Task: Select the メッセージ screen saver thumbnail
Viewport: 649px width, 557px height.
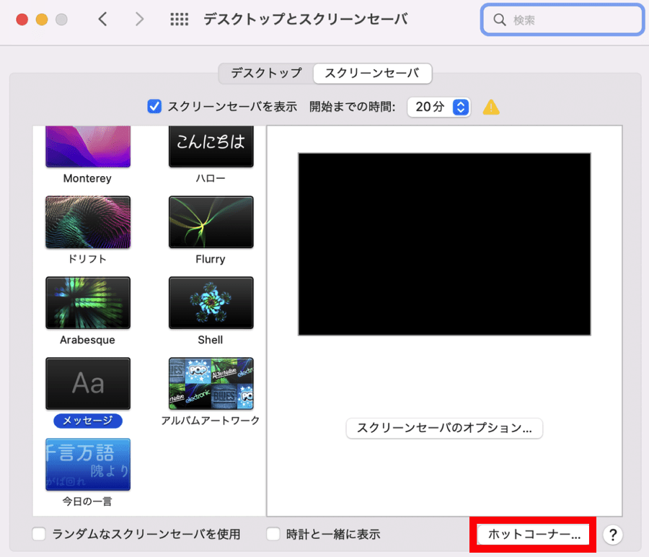Action: click(x=88, y=384)
